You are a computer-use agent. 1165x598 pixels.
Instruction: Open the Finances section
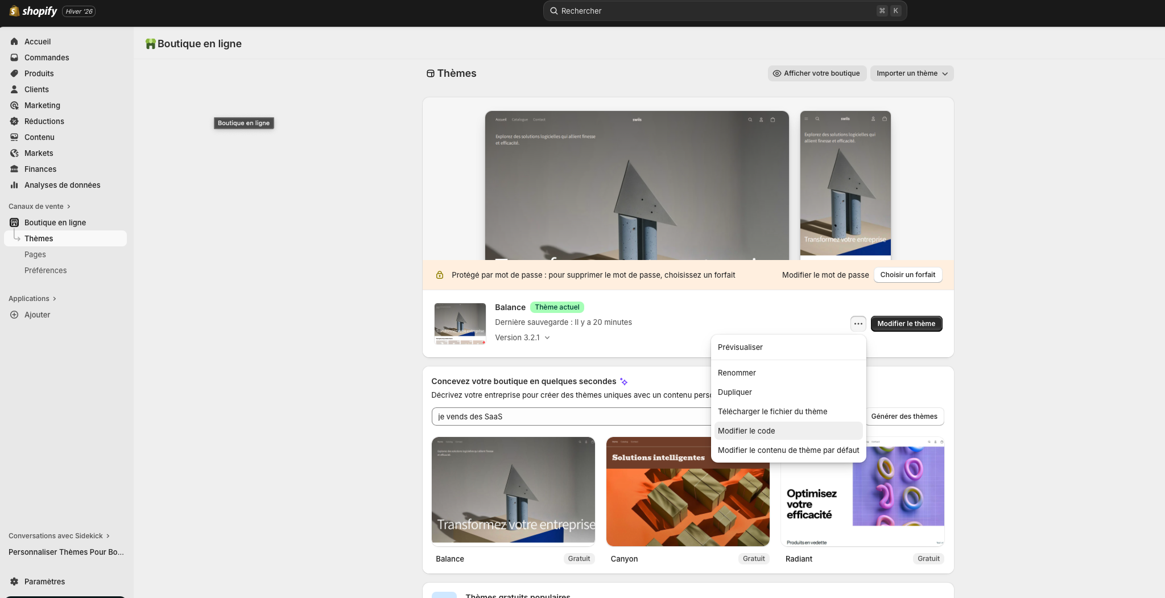coord(39,169)
